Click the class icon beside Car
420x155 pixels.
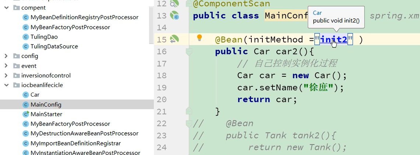[26, 95]
